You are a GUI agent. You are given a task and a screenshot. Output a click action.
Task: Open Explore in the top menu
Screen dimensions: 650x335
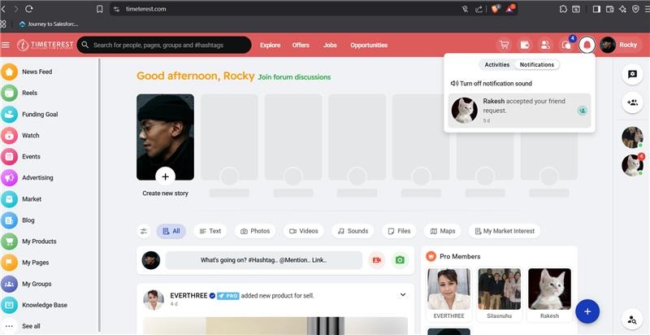click(x=271, y=46)
